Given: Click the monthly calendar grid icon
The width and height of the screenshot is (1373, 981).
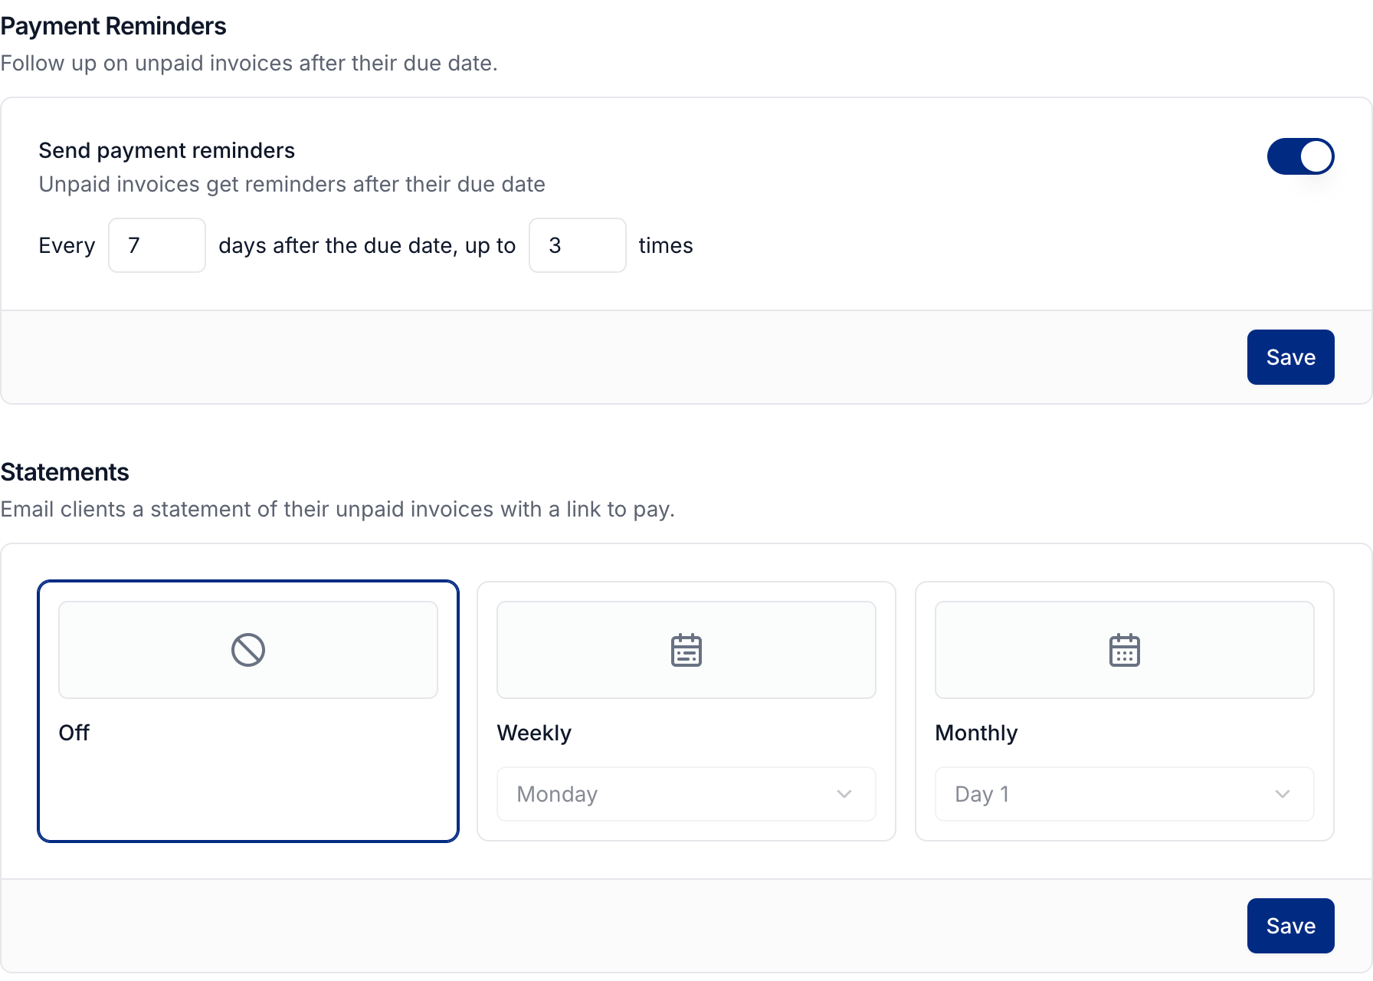Looking at the screenshot, I should 1125,650.
